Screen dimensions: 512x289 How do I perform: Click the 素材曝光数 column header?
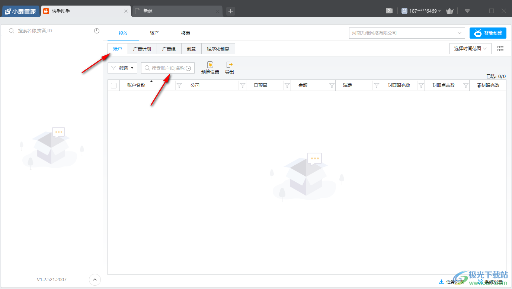point(488,85)
